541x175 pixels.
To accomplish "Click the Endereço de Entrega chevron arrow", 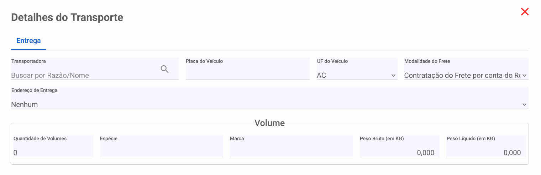I will pos(524,104).
